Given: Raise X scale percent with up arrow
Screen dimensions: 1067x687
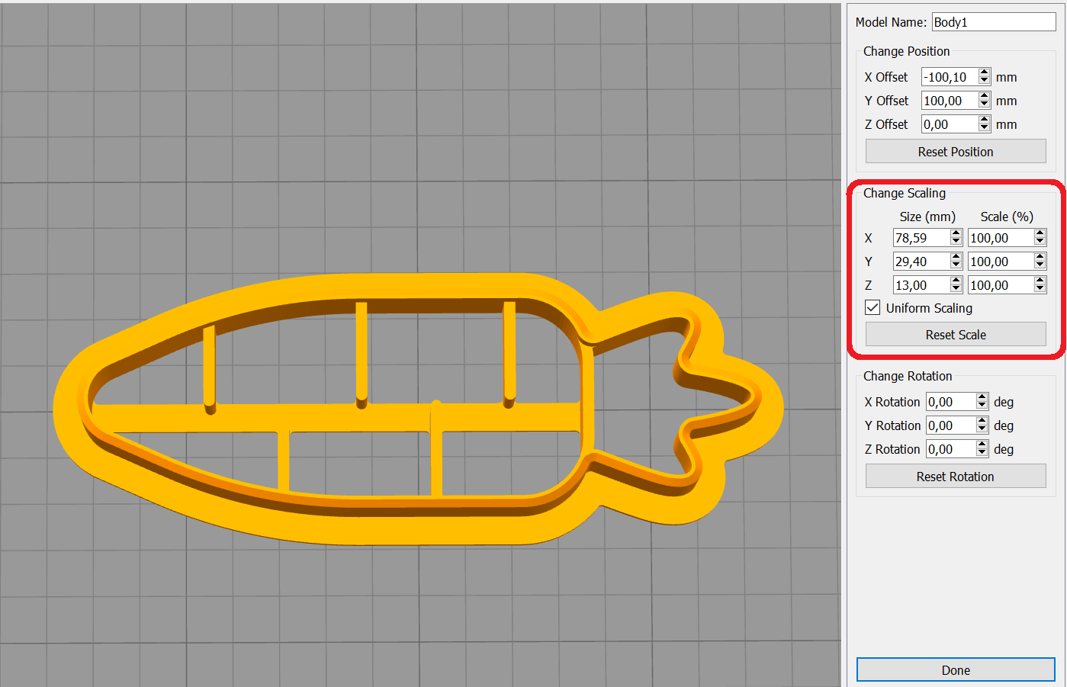Looking at the screenshot, I should (x=1040, y=233).
